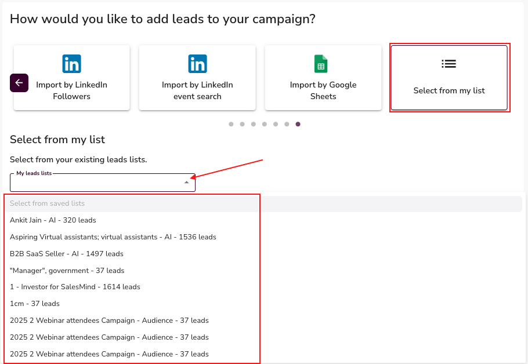The height and width of the screenshot is (364, 528).
Task: Click the Import by Google Sheets label
Action: click(323, 90)
